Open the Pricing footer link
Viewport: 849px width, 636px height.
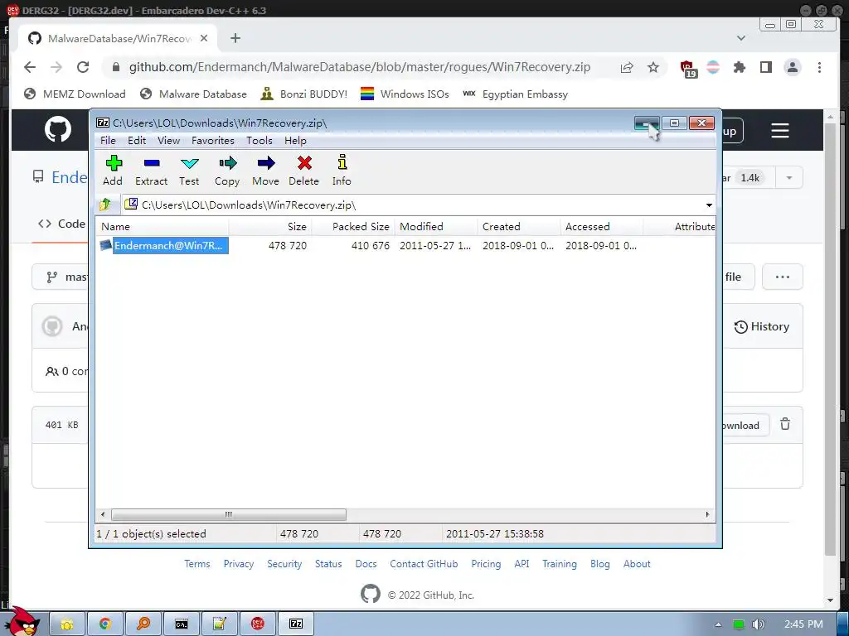tap(486, 563)
